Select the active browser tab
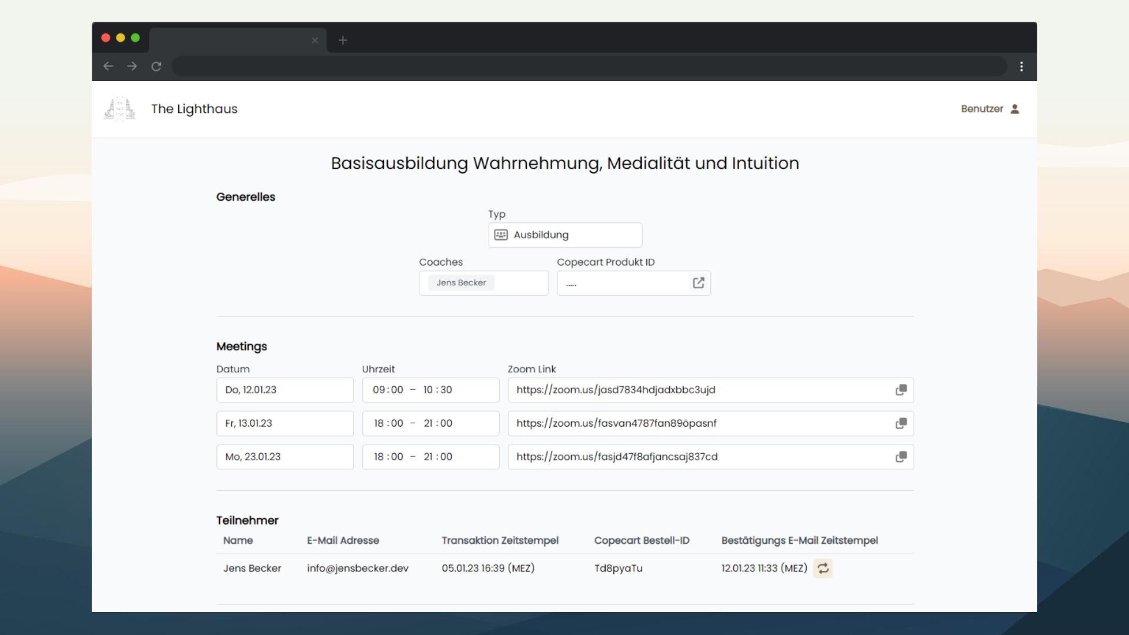 [x=235, y=40]
